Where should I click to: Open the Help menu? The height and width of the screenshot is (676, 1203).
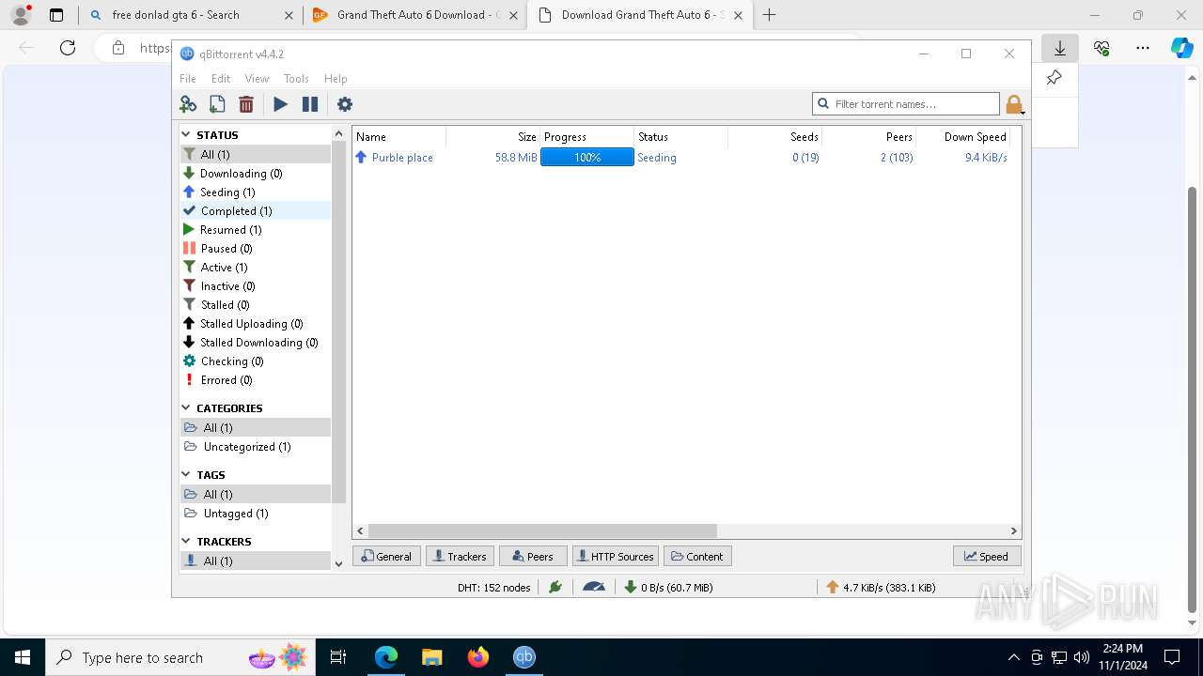point(336,79)
